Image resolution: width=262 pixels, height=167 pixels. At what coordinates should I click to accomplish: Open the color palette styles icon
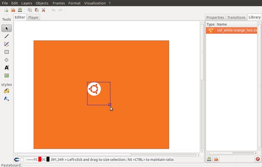point(6,91)
